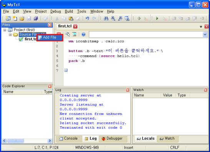Click the Code Explorer horizontal scrollbar thumb
The width and height of the screenshot is (210, 152).
[15, 140]
